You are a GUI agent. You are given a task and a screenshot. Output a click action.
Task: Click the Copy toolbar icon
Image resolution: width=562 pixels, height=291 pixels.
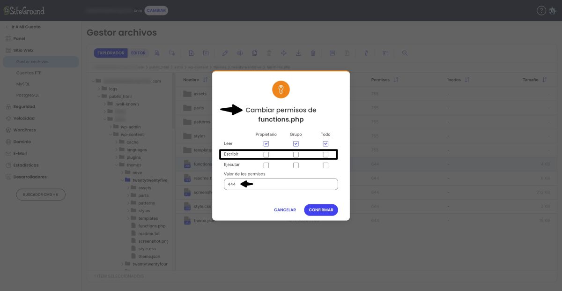point(254,53)
